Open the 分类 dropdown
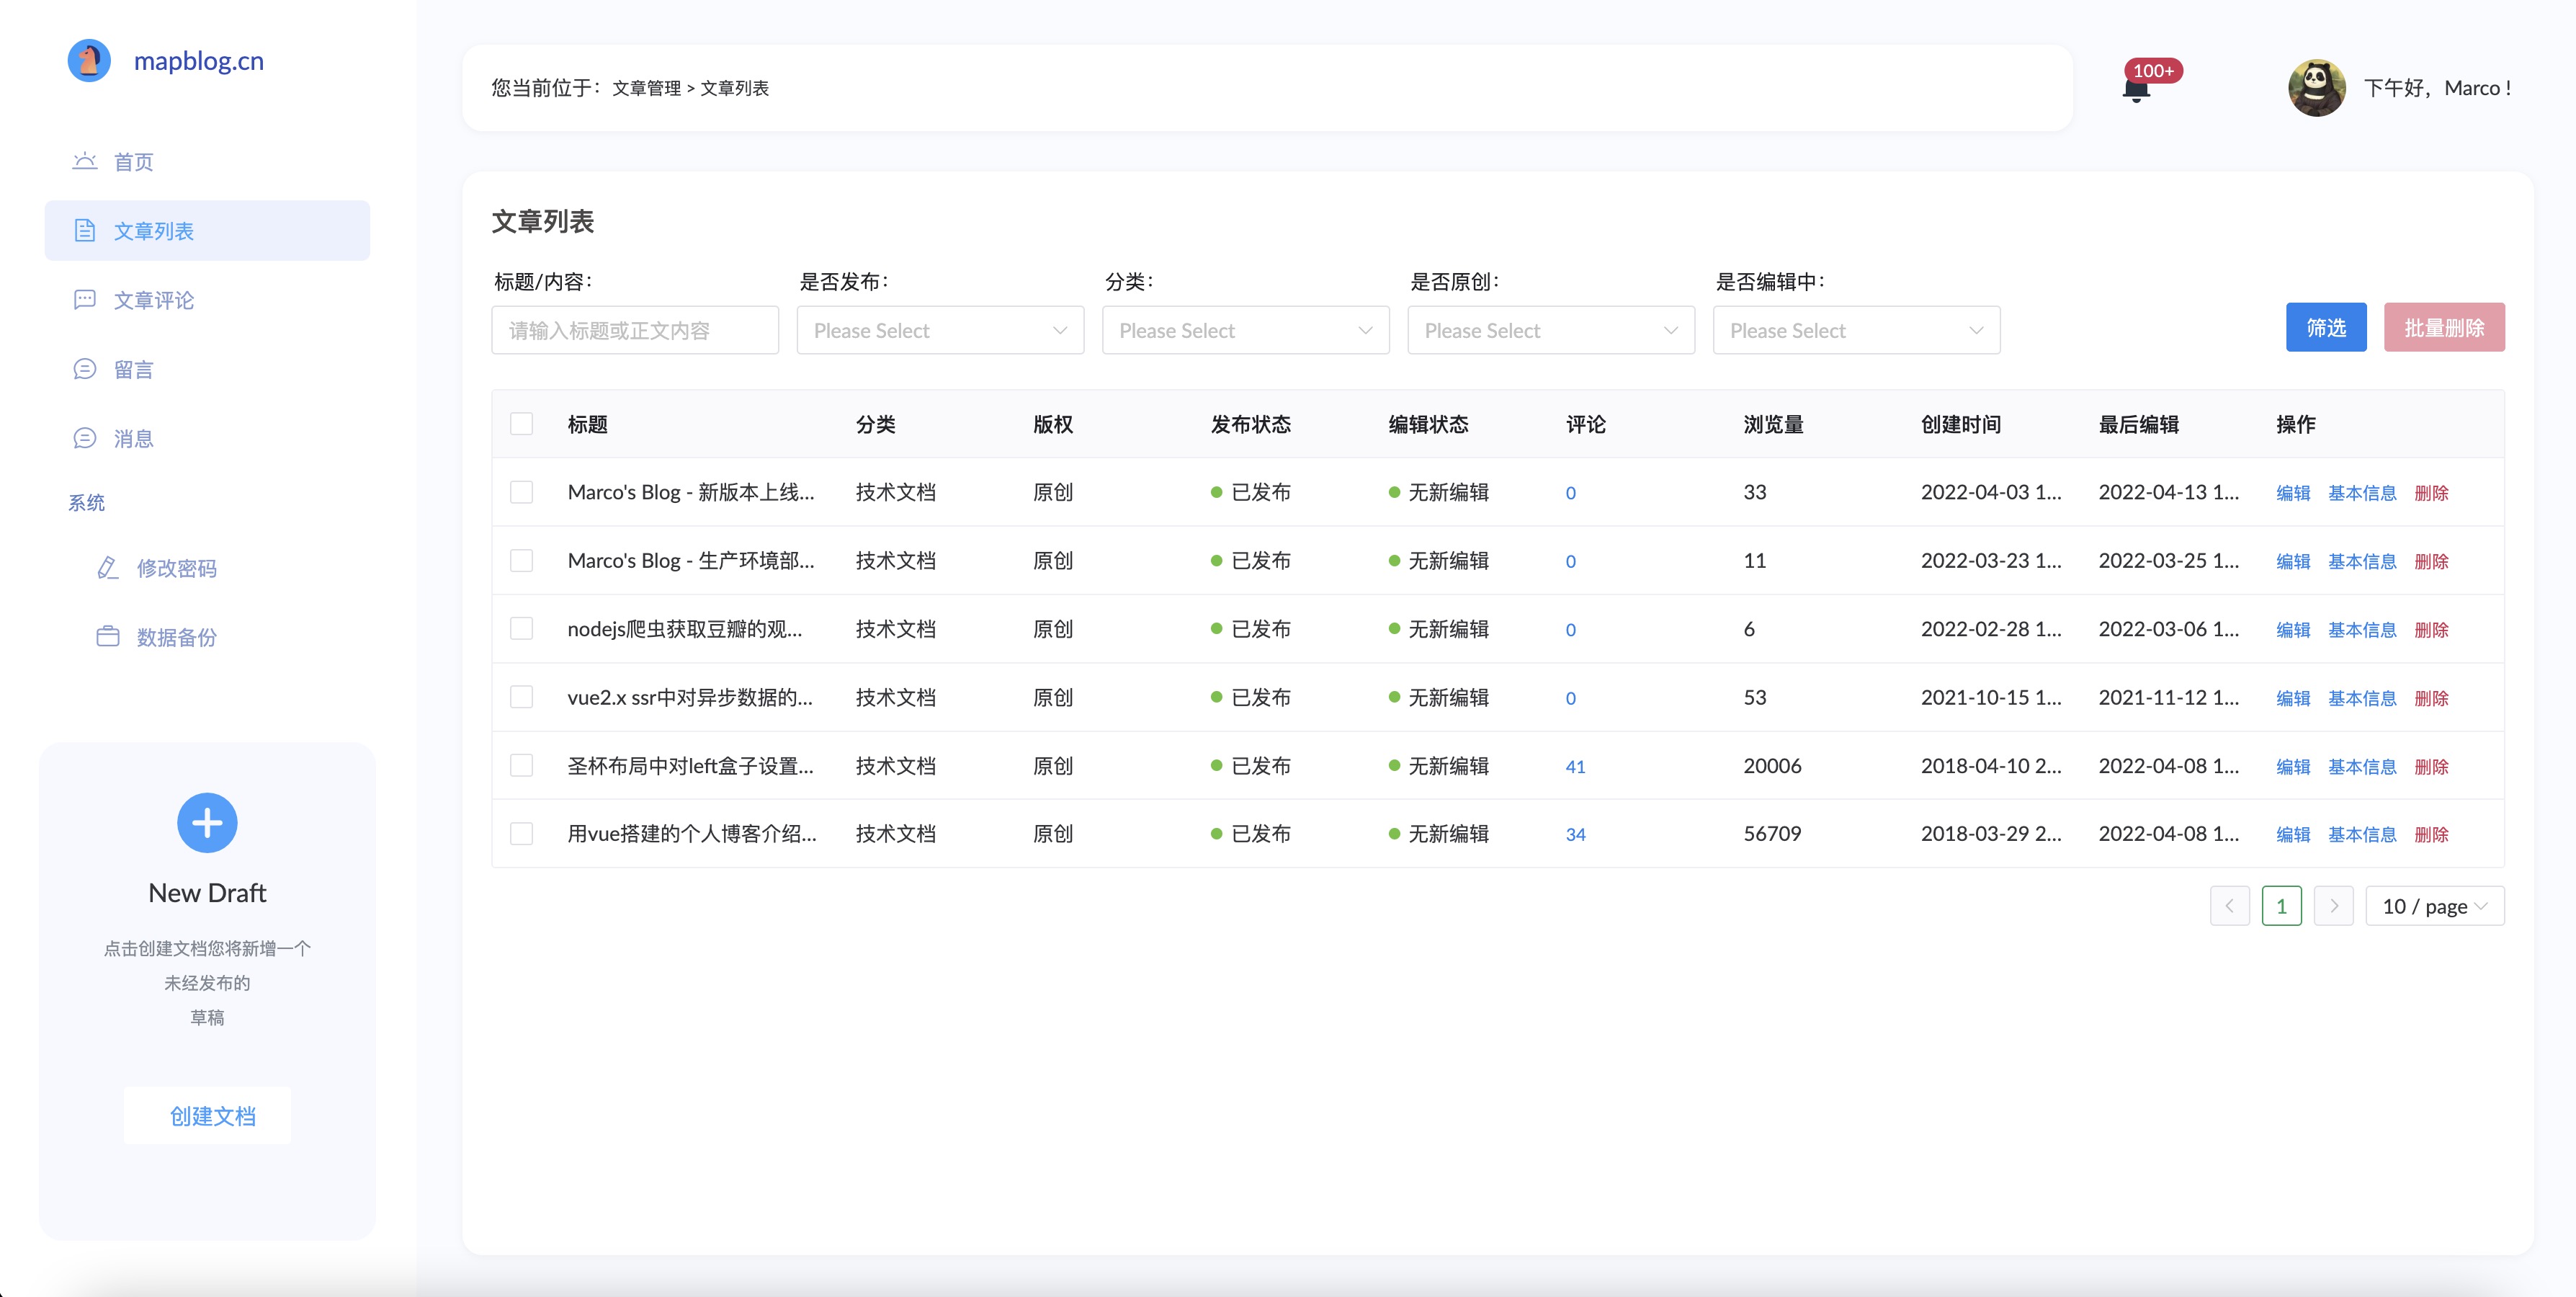 pos(1245,330)
